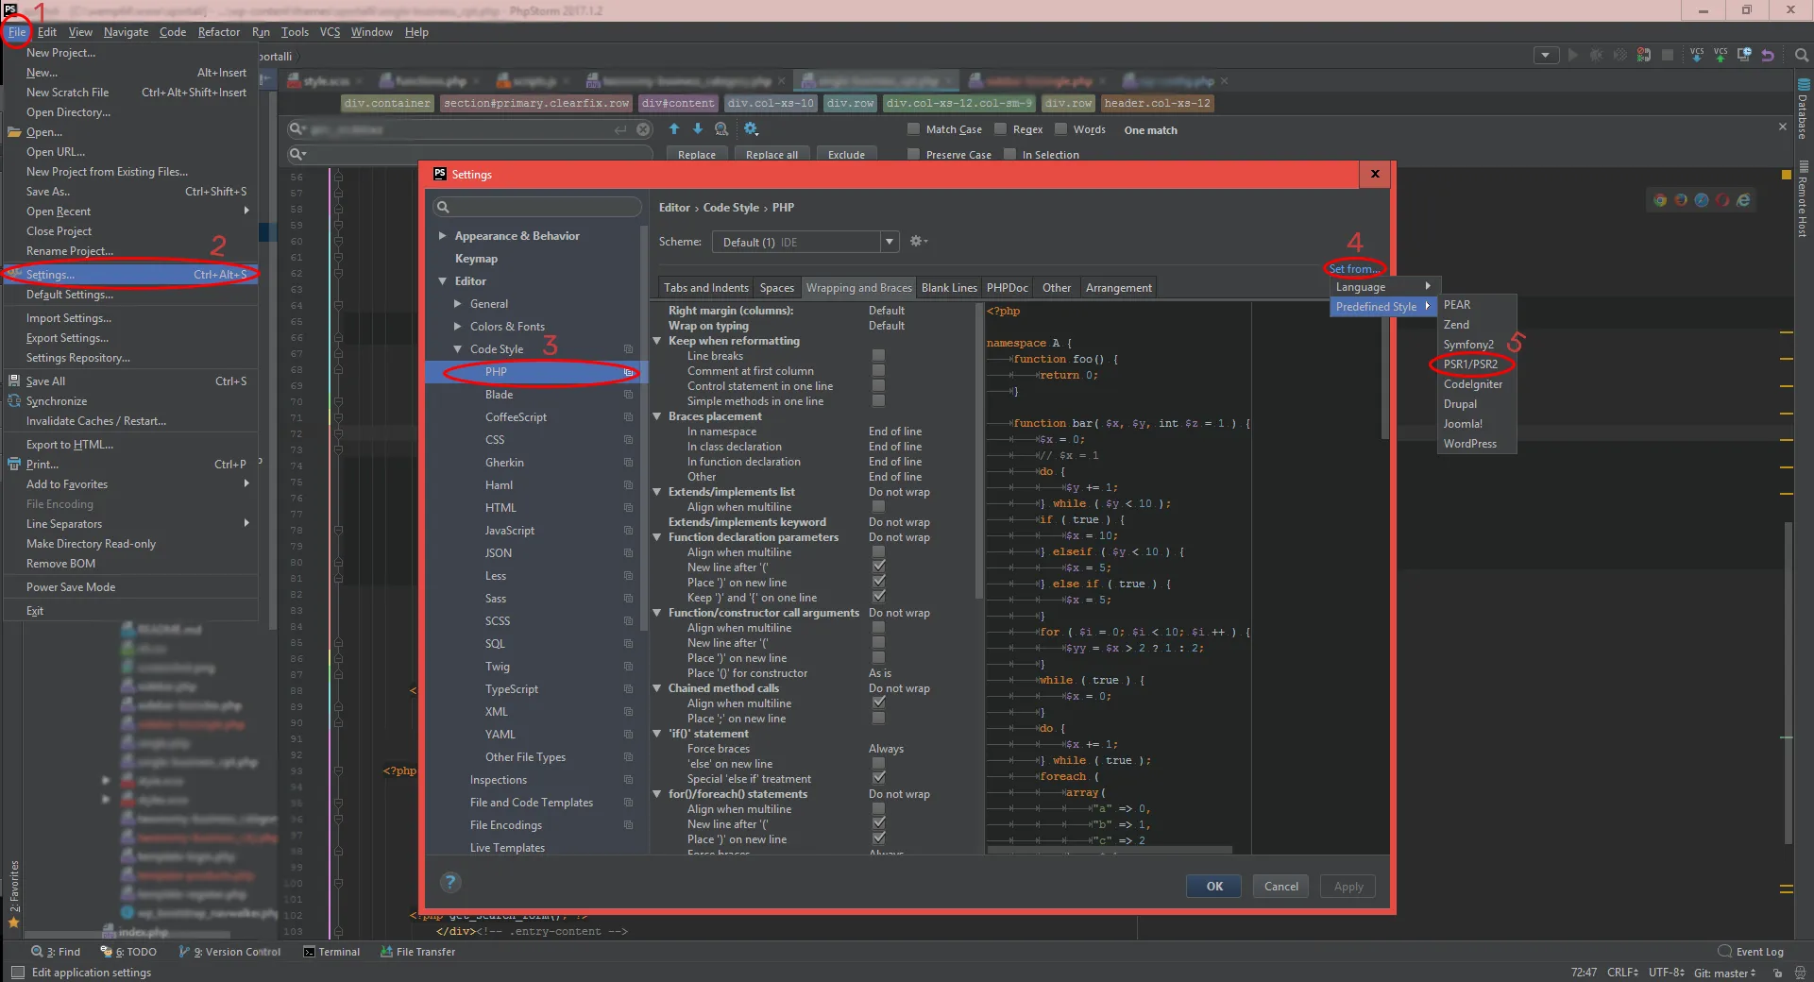Click Settings... in the File menu
The height and width of the screenshot is (982, 1814).
pyautogui.click(x=130, y=275)
